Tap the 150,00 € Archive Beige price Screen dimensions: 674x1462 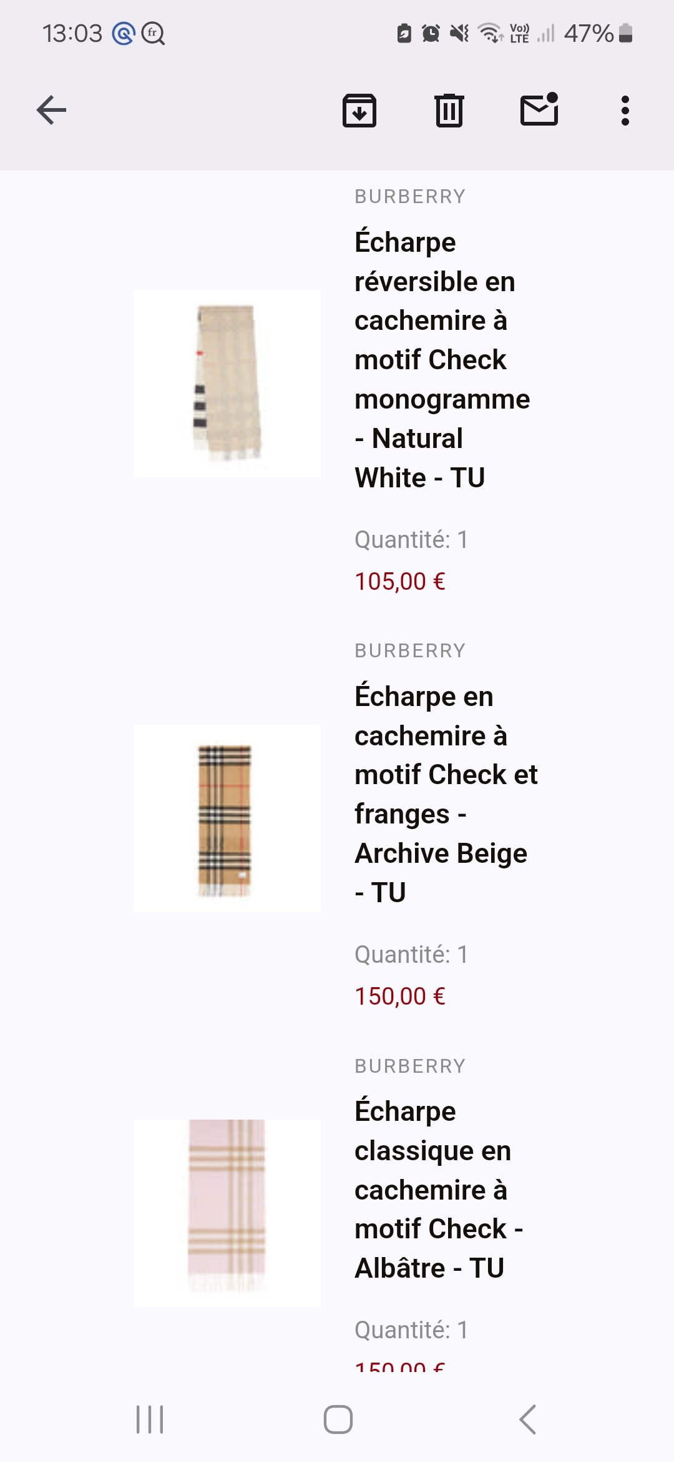tap(400, 997)
